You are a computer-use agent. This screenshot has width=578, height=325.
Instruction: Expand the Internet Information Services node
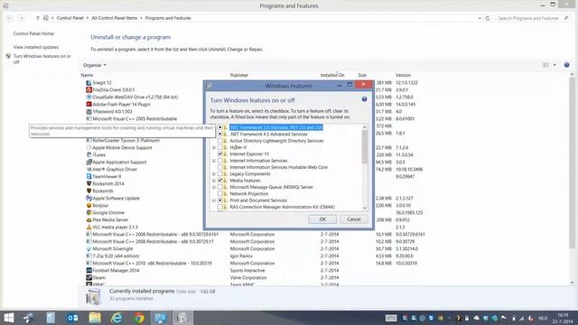(214, 161)
